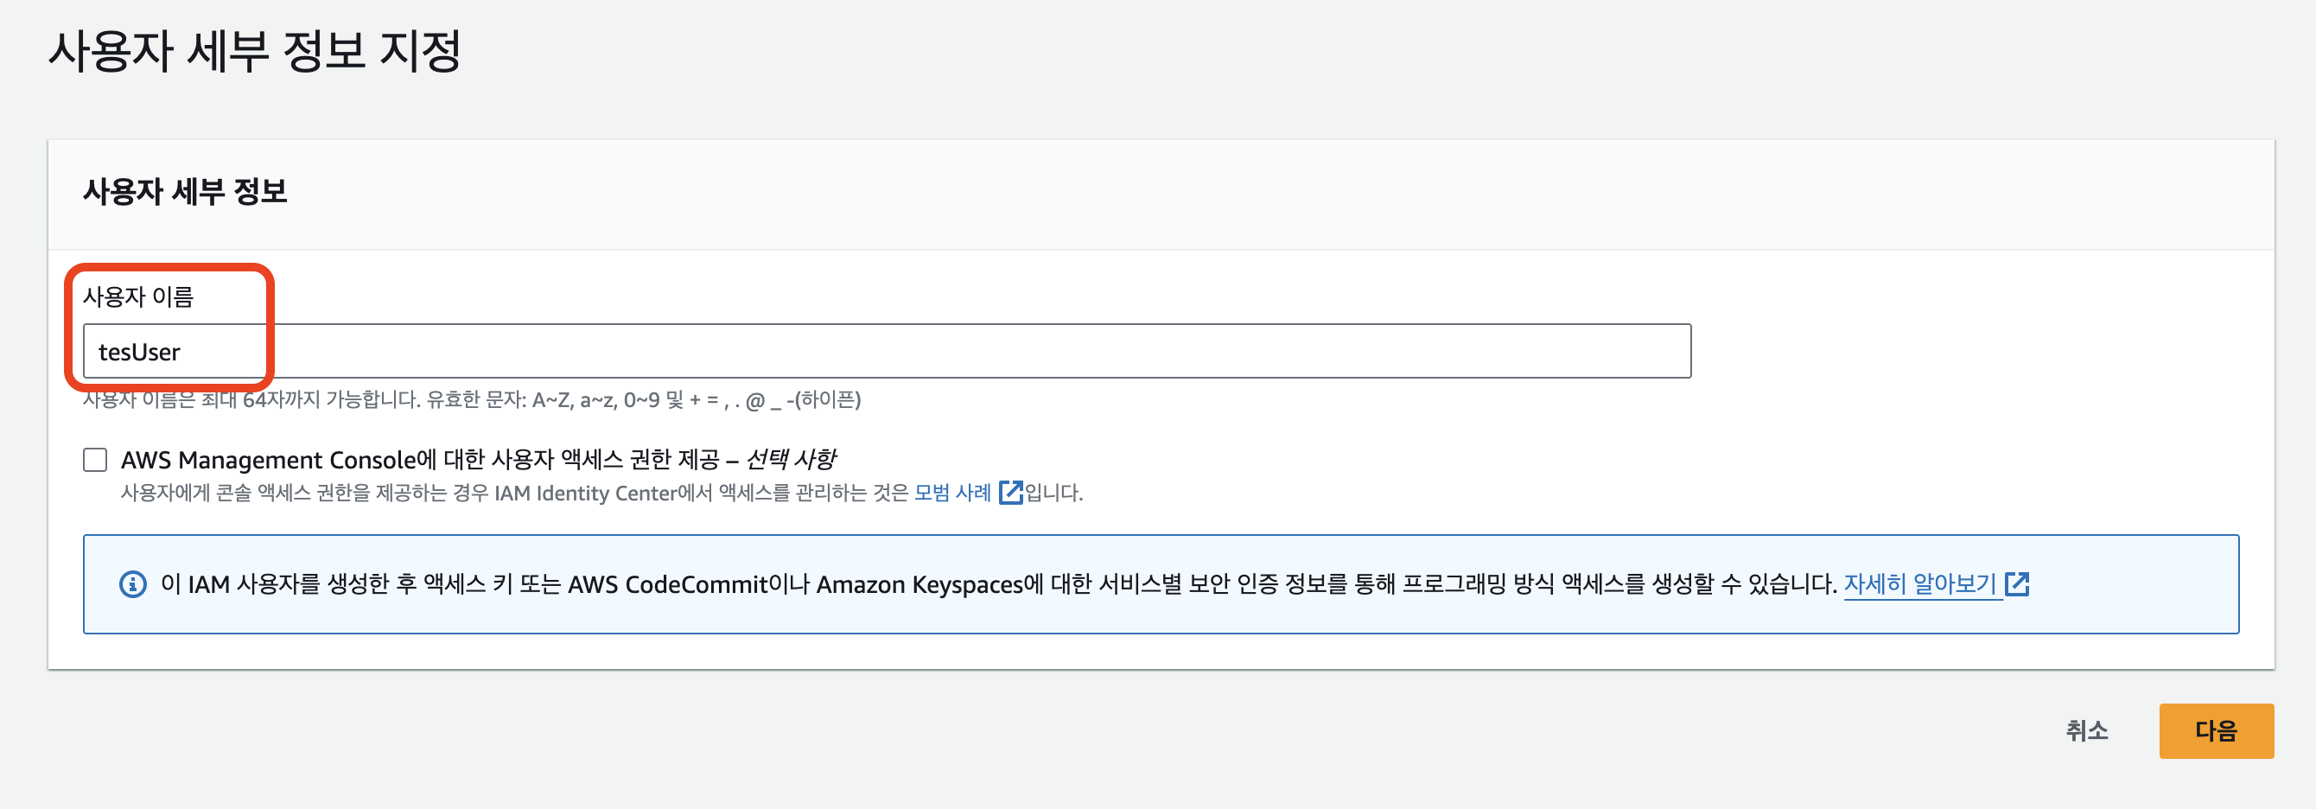Click the 취소 button
Image resolution: width=2316 pixels, height=809 pixels.
(x=2087, y=731)
